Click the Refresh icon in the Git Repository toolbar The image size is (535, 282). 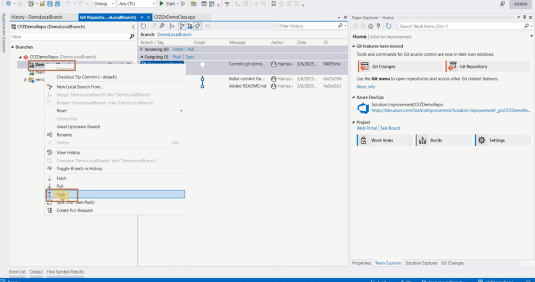143,26
